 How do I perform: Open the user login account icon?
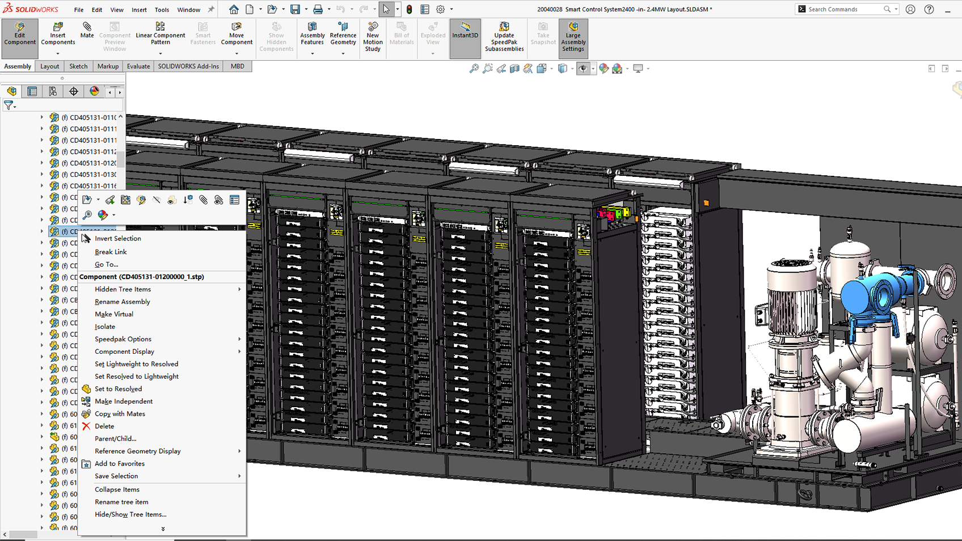coord(910,9)
